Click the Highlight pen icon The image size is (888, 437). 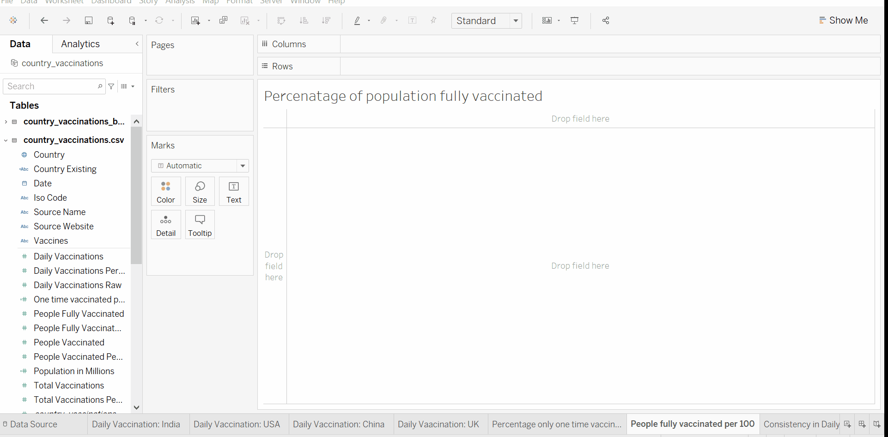click(x=357, y=20)
